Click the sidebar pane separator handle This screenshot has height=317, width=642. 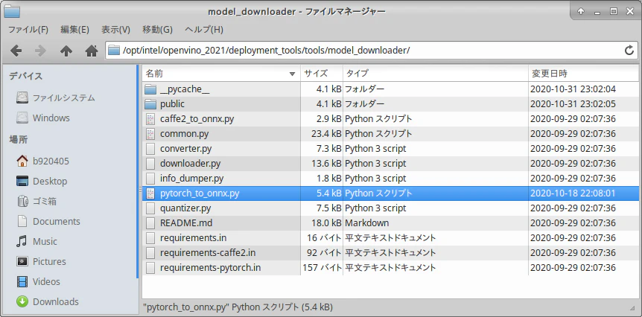(x=139, y=190)
